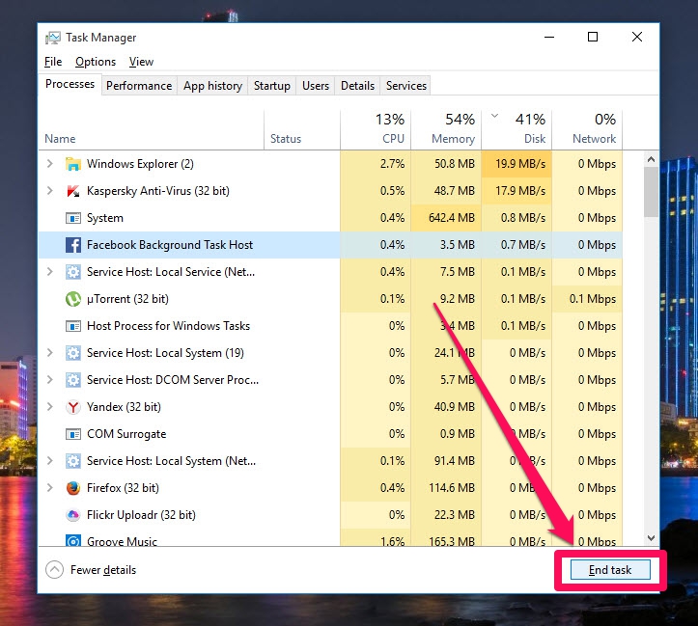Click the 642.4 MB memory value

[x=452, y=218]
